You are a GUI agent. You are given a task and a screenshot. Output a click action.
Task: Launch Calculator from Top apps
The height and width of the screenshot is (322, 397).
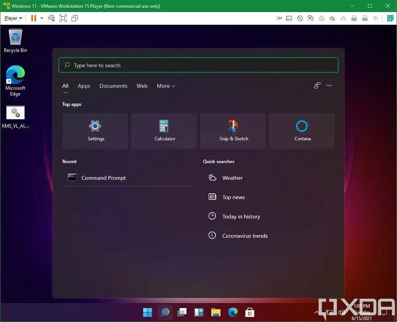tap(164, 131)
